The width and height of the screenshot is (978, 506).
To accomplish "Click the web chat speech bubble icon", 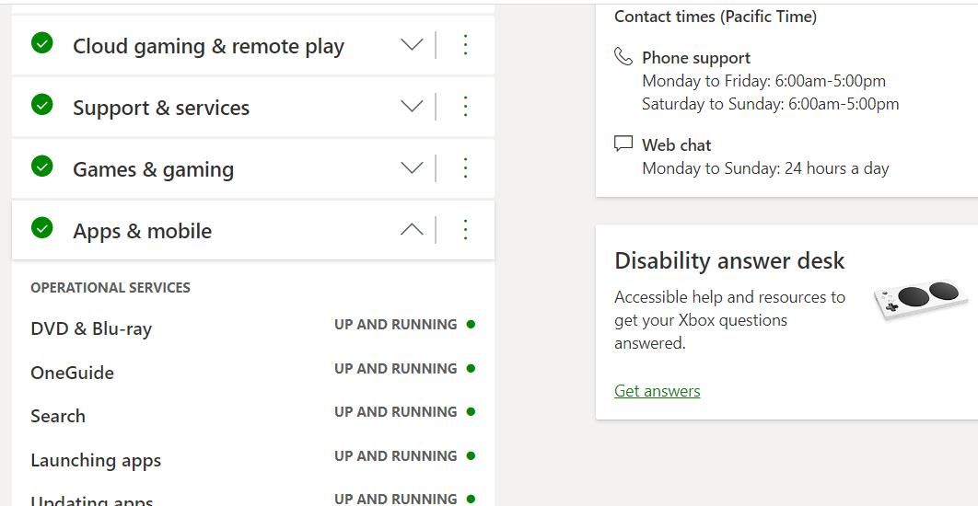I will [623, 144].
